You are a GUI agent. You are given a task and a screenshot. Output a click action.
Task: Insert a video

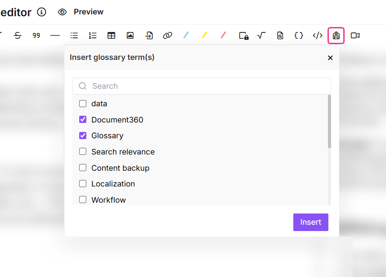coord(355,36)
